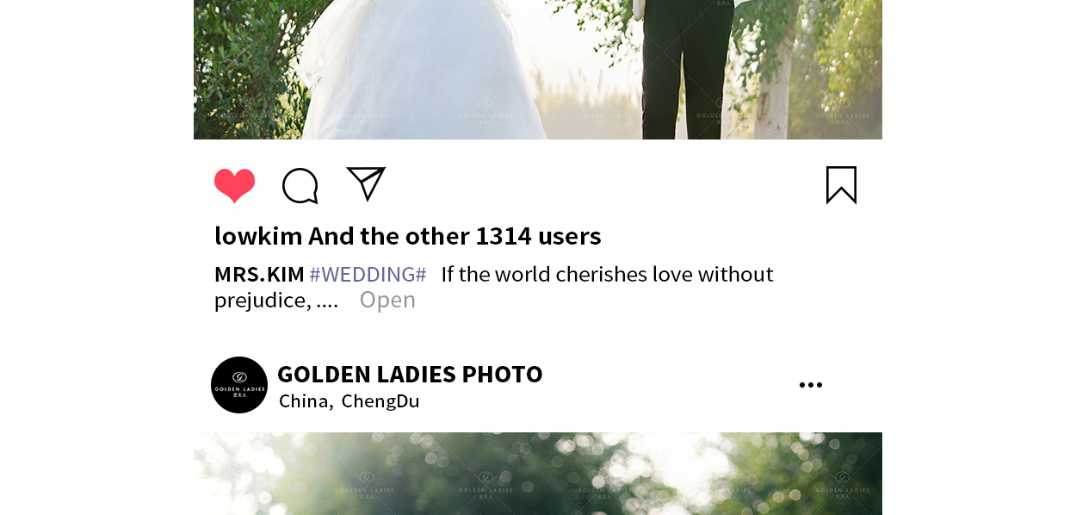The height and width of the screenshot is (515, 1076).
Task: Share post using paper plane icon
Action: [366, 183]
